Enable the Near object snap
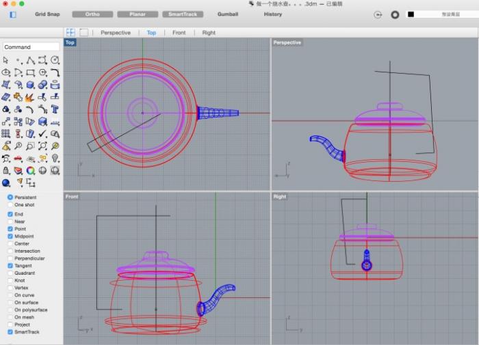 click(10, 221)
